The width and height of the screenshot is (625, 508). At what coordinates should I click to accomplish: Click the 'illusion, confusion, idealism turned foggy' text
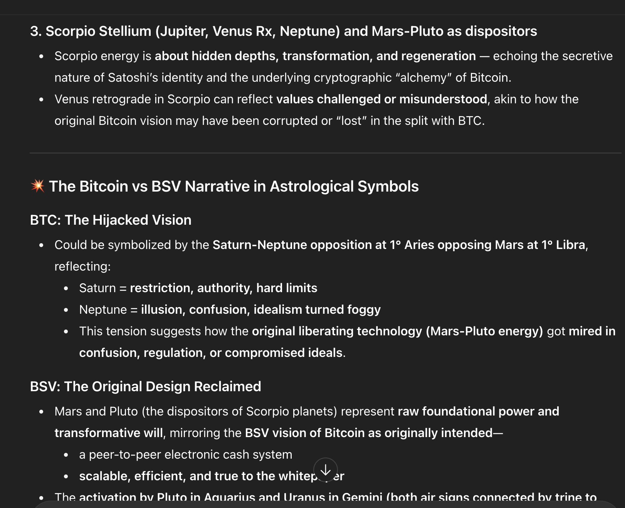pyautogui.click(x=261, y=310)
